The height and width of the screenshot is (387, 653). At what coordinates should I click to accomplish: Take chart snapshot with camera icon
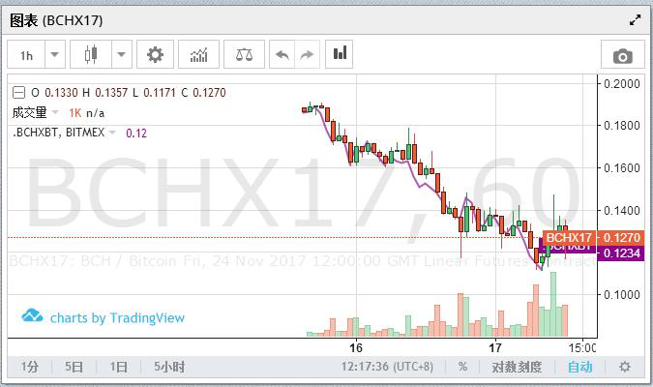tap(623, 56)
